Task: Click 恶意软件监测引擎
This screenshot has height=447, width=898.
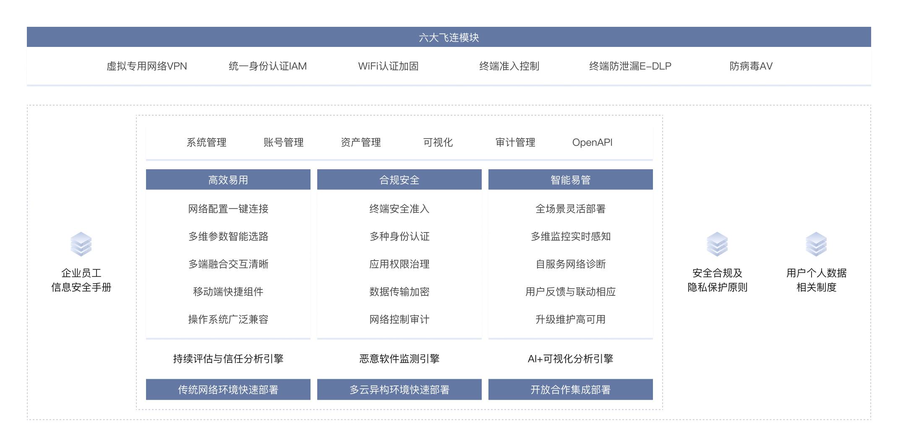Action: tap(399, 359)
